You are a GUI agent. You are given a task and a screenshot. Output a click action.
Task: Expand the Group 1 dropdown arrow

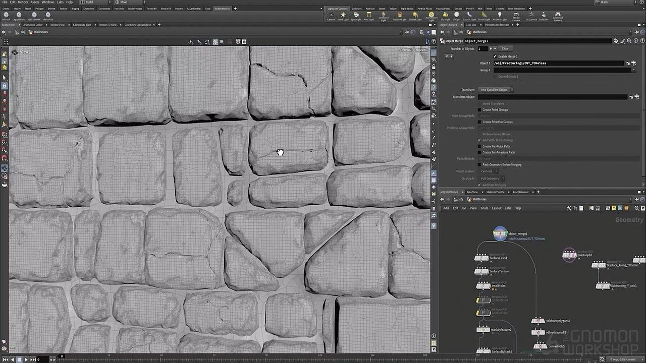633,70
